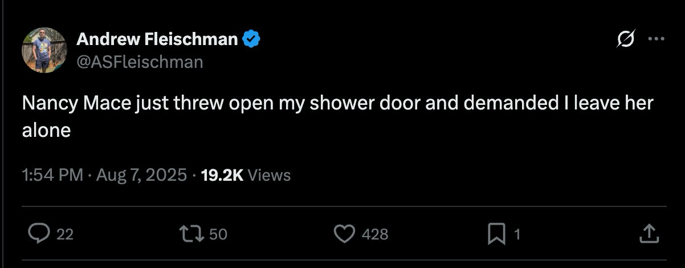Screen dimensions: 685x268
Task: Click the bookmark count 1
Action: point(517,234)
